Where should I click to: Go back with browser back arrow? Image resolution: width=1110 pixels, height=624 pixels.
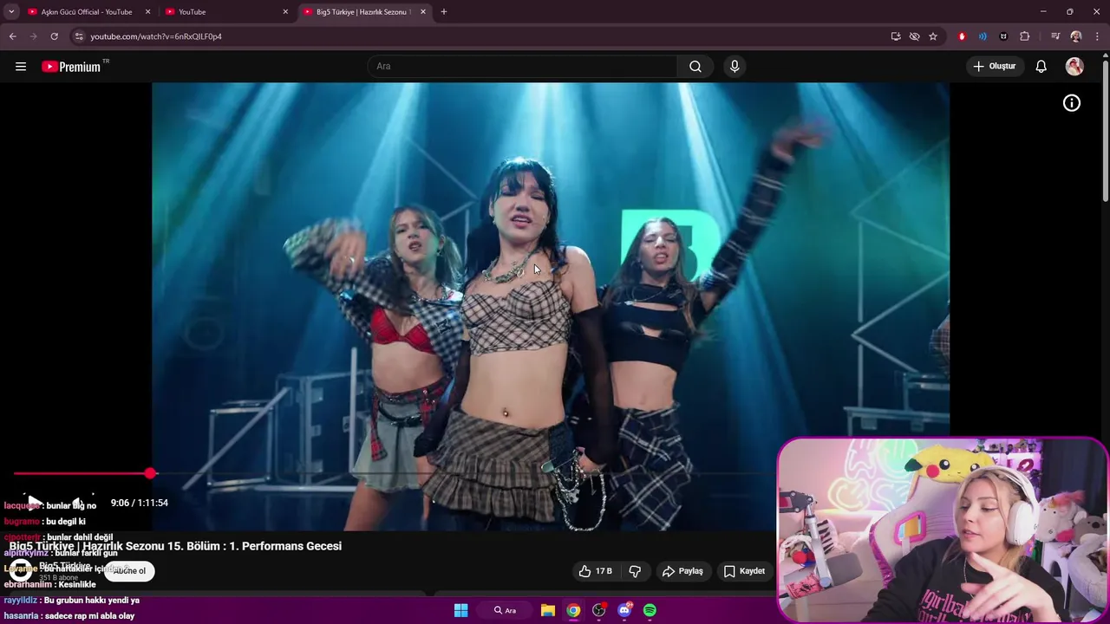click(x=12, y=36)
